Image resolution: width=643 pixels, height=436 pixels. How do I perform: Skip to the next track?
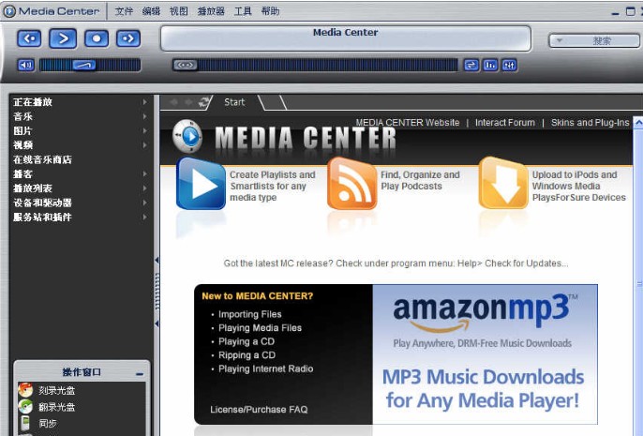[127, 38]
